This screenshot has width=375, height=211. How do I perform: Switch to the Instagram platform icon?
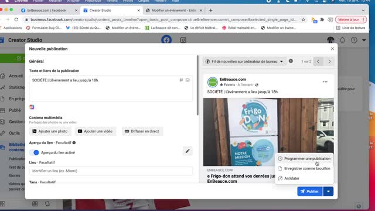click(183, 40)
